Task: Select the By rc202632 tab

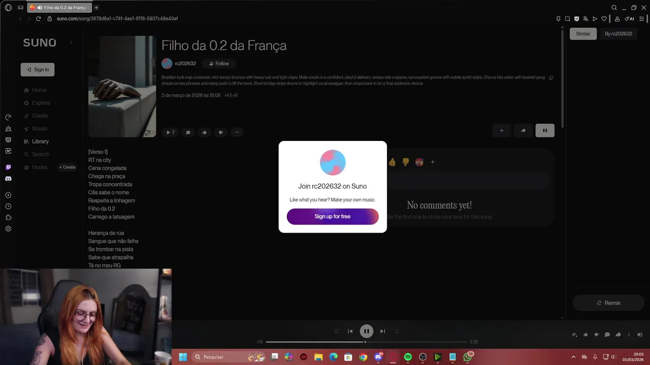Action: pyautogui.click(x=619, y=34)
